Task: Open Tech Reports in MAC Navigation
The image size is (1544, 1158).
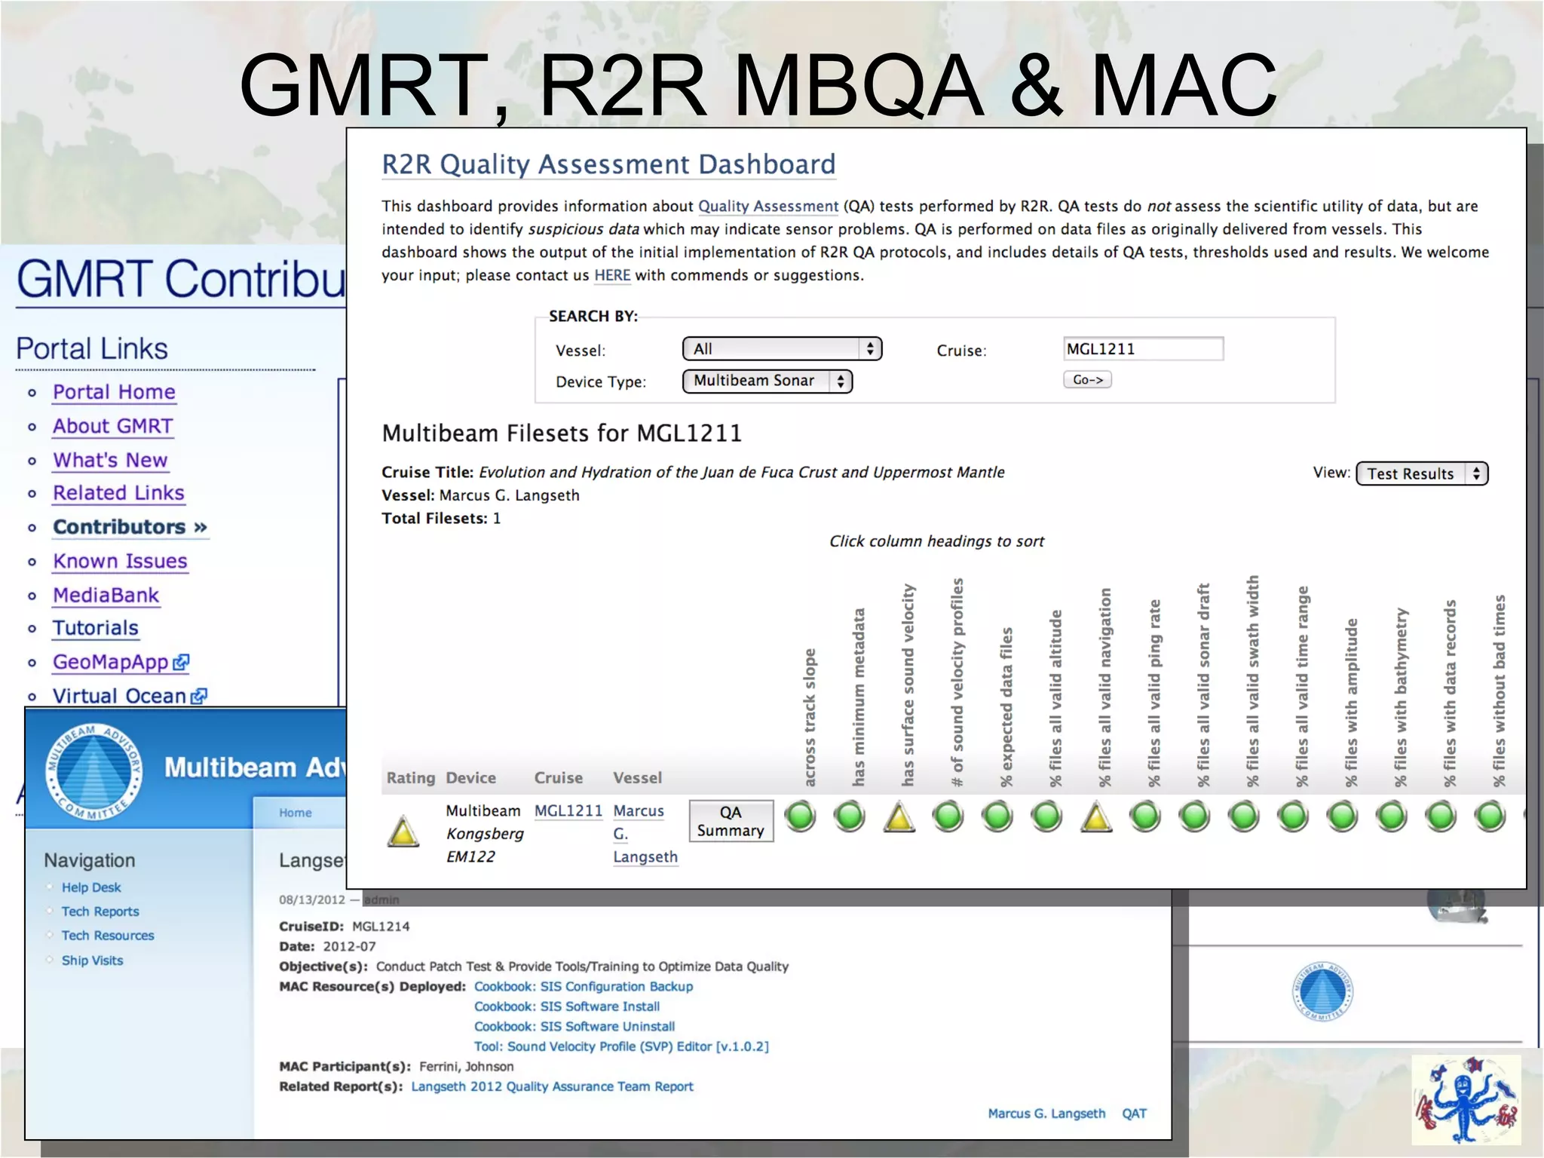Action: pyautogui.click(x=100, y=911)
